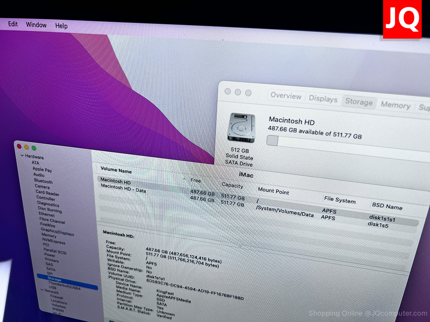Sort by Capacity column header
430x322 pixels.
tap(232, 185)
